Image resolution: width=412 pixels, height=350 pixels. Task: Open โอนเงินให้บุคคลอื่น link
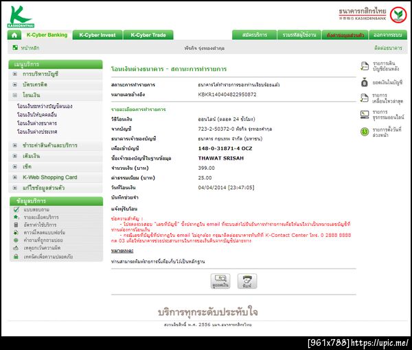[x=37, y=114]
